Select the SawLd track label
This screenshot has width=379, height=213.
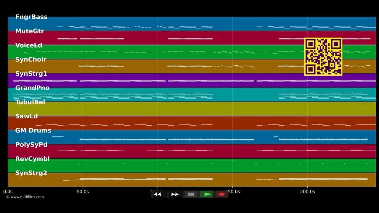(27, 116)
